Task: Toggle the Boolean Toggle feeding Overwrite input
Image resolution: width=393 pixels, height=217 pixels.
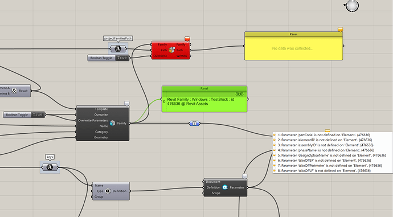Action: [x=38, y=114]
